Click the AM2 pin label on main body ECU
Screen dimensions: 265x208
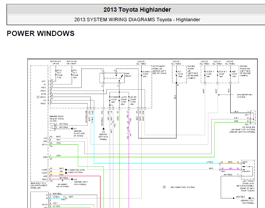coord(45,157)
